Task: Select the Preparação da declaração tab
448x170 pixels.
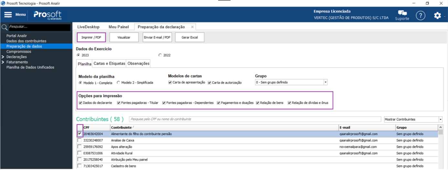Action: point(161,27)
